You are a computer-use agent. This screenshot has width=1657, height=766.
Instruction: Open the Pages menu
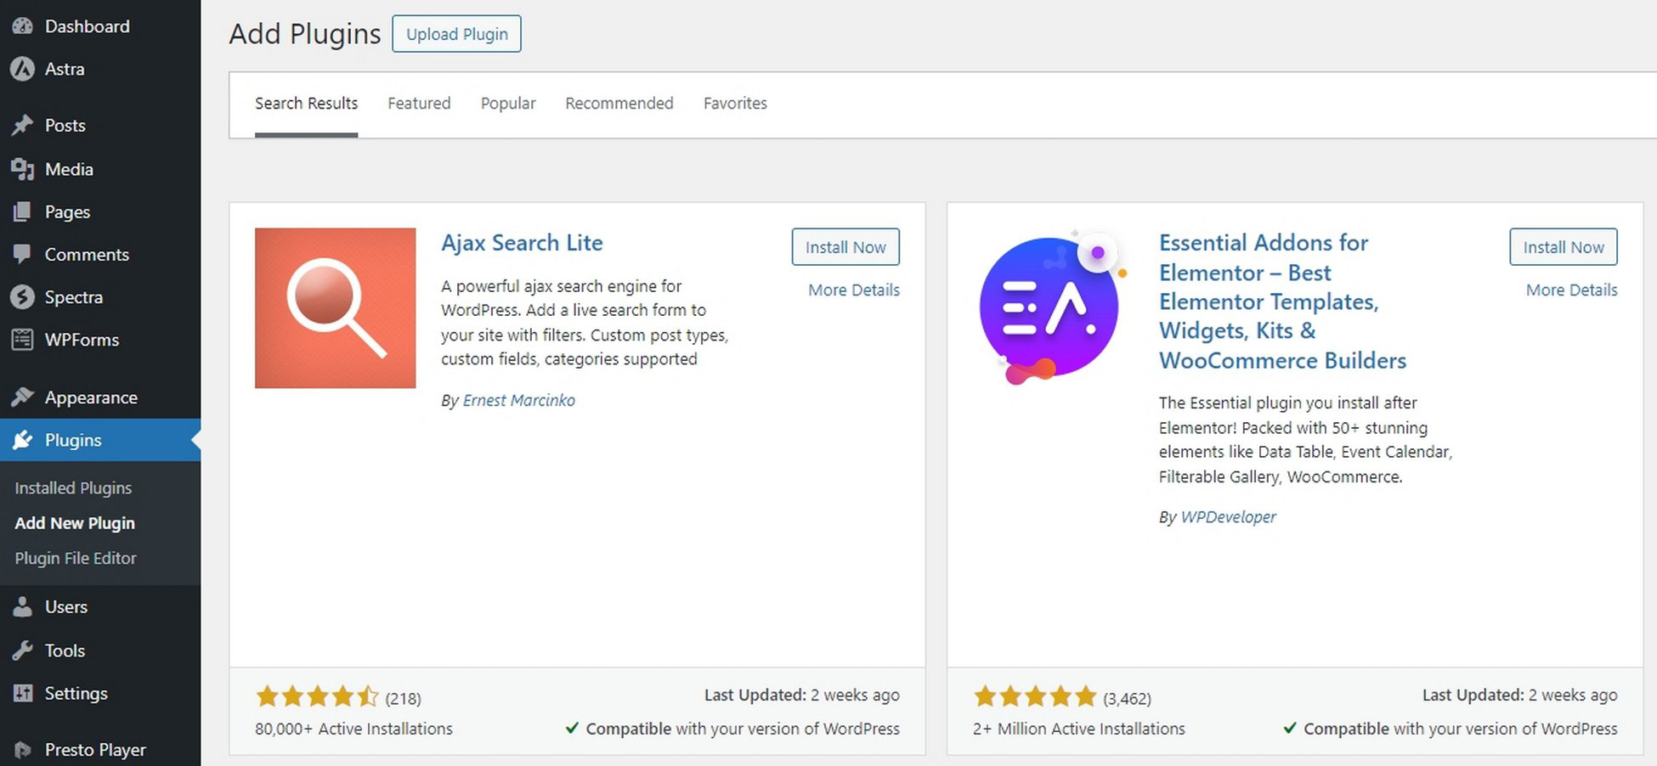point(100,211)
